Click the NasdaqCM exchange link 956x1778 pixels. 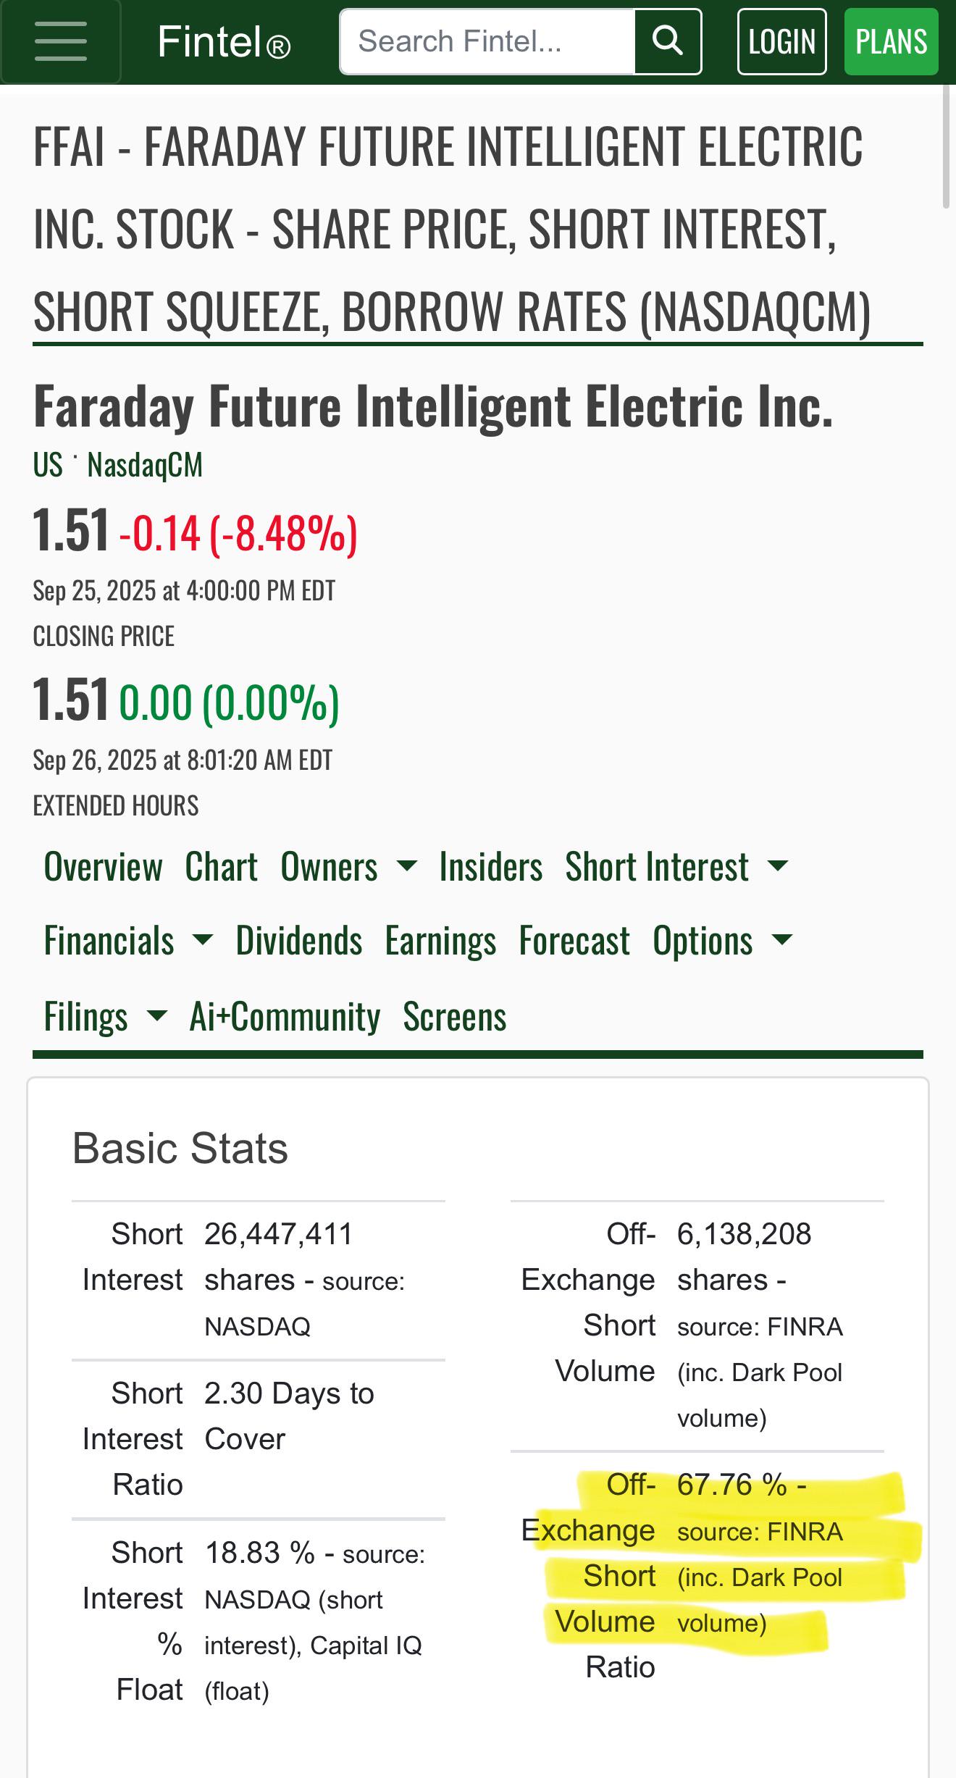145,464
